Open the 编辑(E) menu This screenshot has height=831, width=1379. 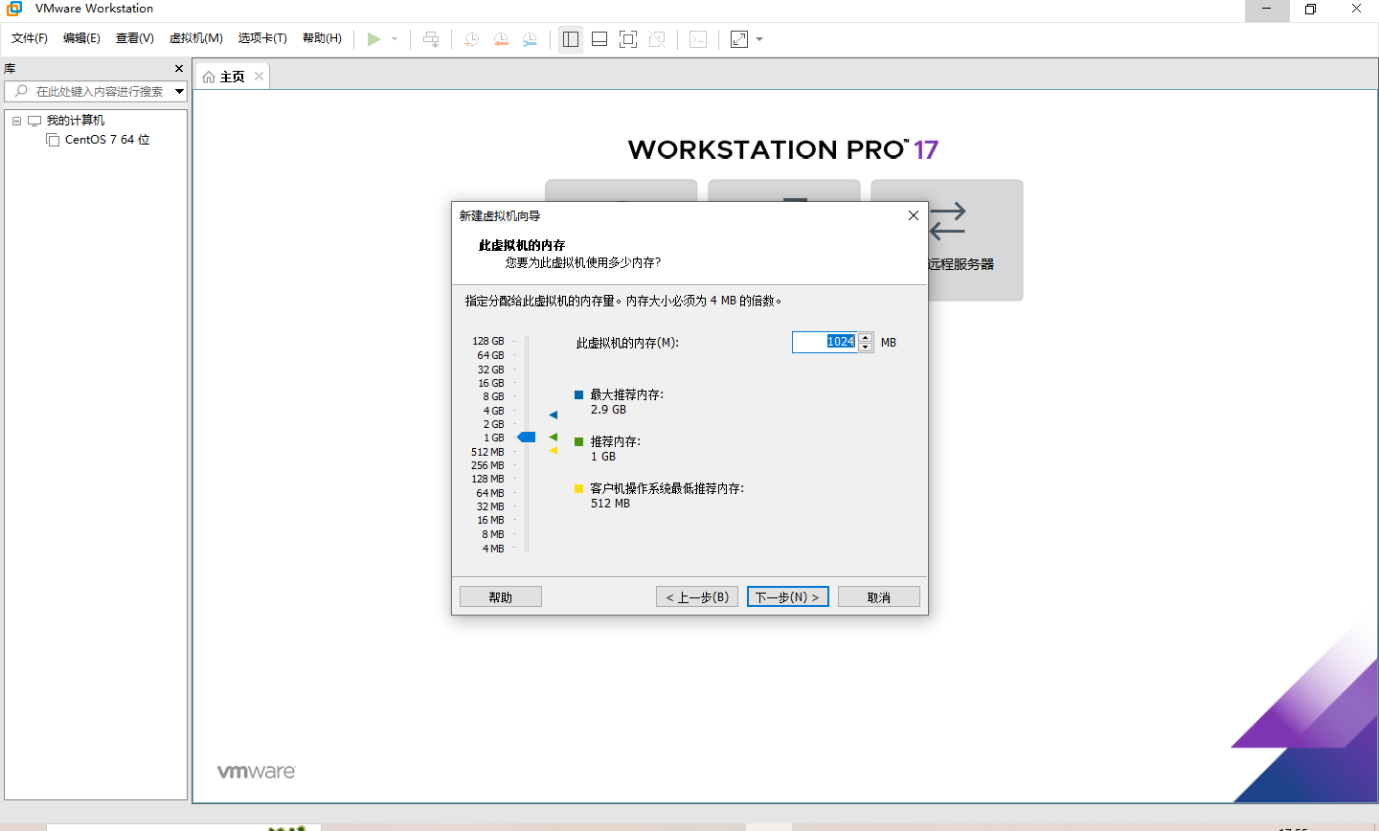pos(81,38)
